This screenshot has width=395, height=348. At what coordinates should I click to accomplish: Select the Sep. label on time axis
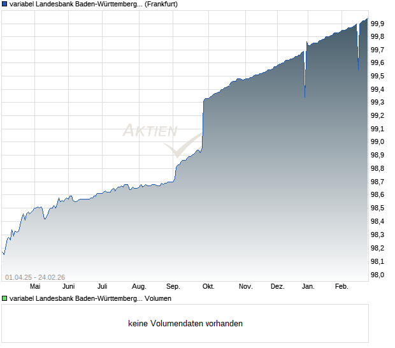click(173, 287)
